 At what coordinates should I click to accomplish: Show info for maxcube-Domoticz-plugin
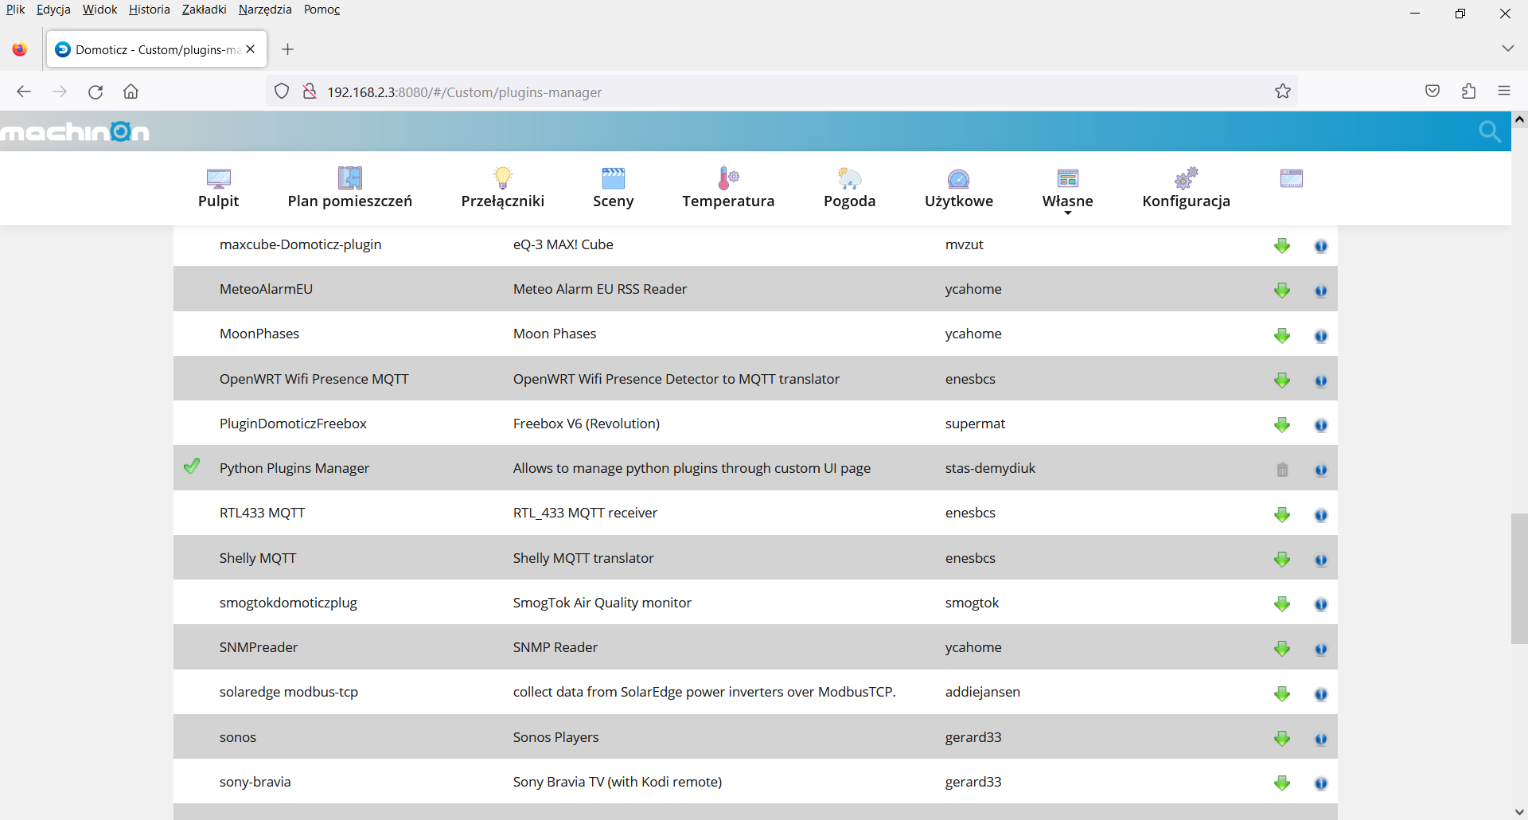1321,246
